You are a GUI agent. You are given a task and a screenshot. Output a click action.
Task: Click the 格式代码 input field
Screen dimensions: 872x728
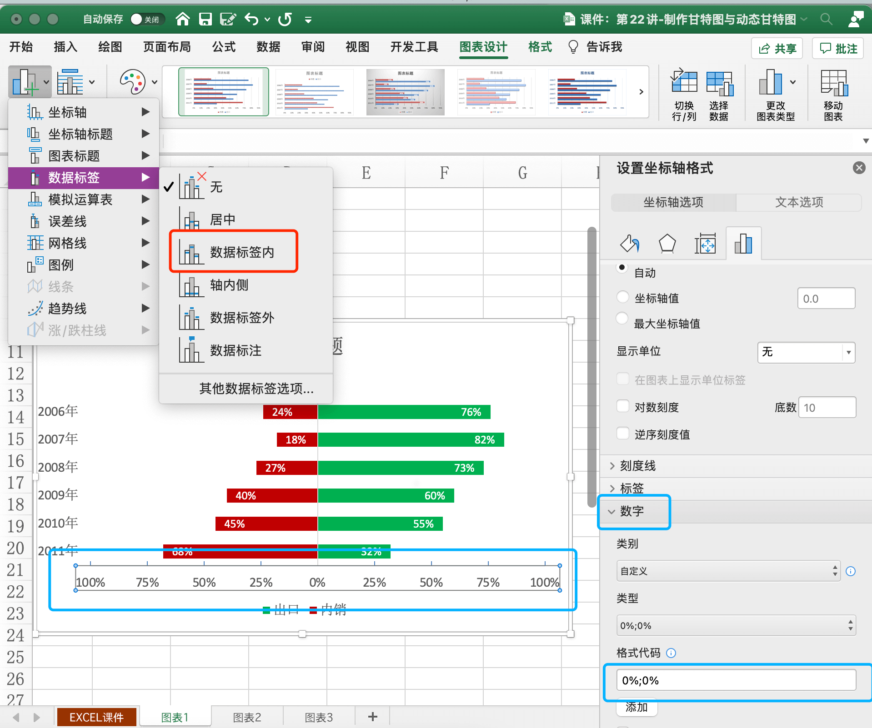pyautogui.click(x=736, y=680)
